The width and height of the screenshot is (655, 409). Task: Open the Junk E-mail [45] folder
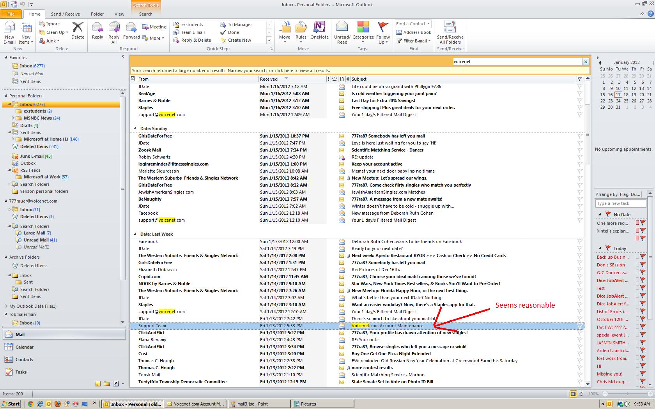(x=35, y=156)
